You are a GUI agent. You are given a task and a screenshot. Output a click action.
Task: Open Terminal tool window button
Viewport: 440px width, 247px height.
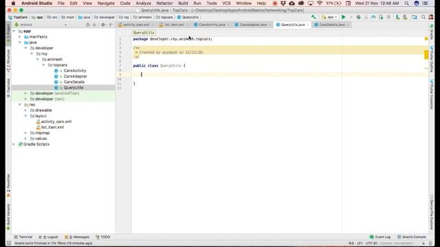point(23,237)
